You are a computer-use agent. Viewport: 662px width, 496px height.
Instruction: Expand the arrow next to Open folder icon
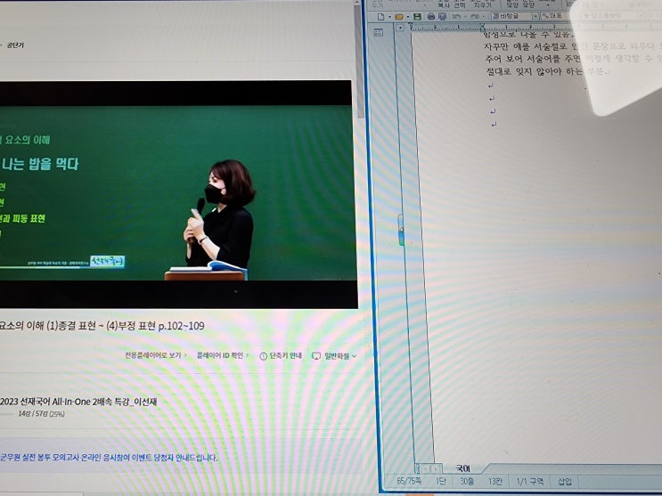(x=407, y=17)
